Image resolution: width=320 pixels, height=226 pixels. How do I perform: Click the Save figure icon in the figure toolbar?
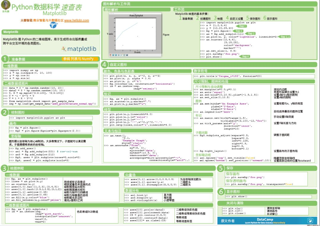tap(127, 55)
